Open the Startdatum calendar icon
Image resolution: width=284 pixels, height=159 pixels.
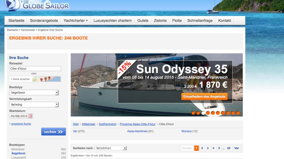pyautogui.click(x=30, y=116)
